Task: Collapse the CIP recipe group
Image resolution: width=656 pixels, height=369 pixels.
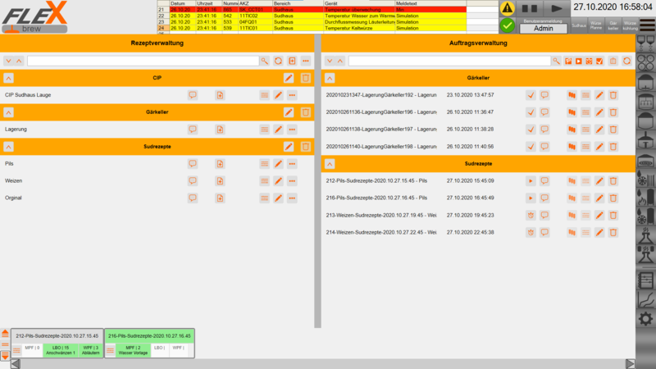Action: (x=9, y=78)
